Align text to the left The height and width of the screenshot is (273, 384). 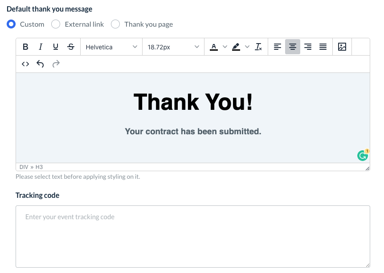278,47
